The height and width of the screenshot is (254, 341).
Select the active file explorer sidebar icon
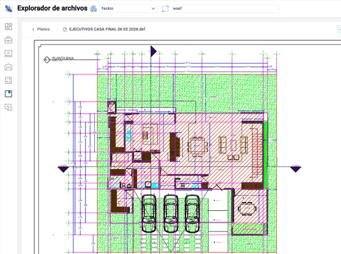(9, 94)
